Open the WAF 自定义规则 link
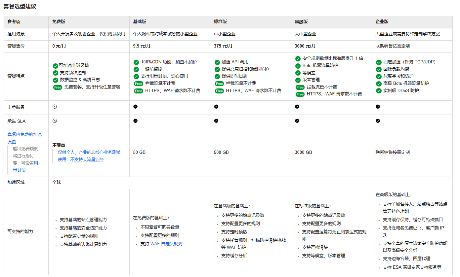This screenshot has height=277, width=460. (x=166, y=244)
